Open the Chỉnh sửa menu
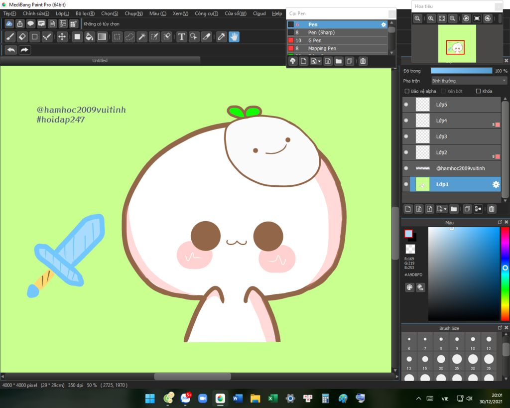This screenshot has height=408, width=510. click(36, 13)
